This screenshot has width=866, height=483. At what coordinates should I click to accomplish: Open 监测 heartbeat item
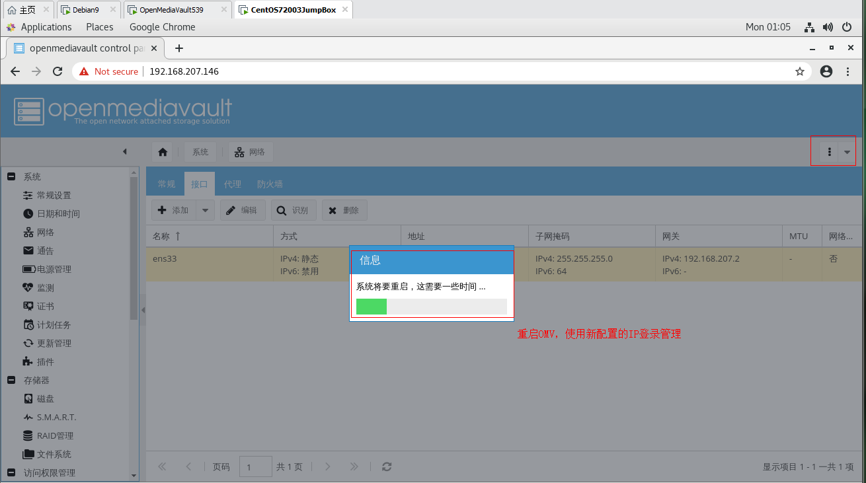(38, 288)
